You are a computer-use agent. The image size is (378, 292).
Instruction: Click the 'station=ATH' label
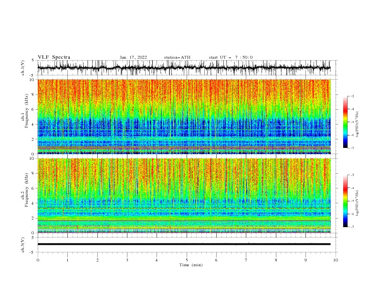(x=177, y=57)
